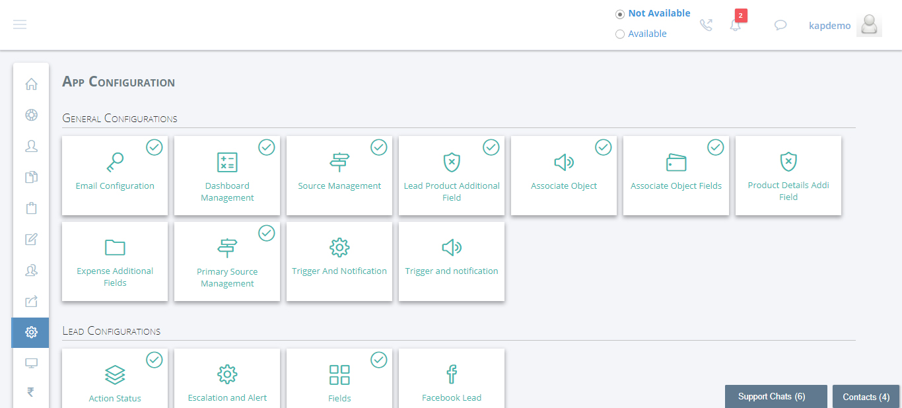Screen dimensions: 902x408
Task: Open the Facebook Lead tile
Action: (x=452, y=378)
